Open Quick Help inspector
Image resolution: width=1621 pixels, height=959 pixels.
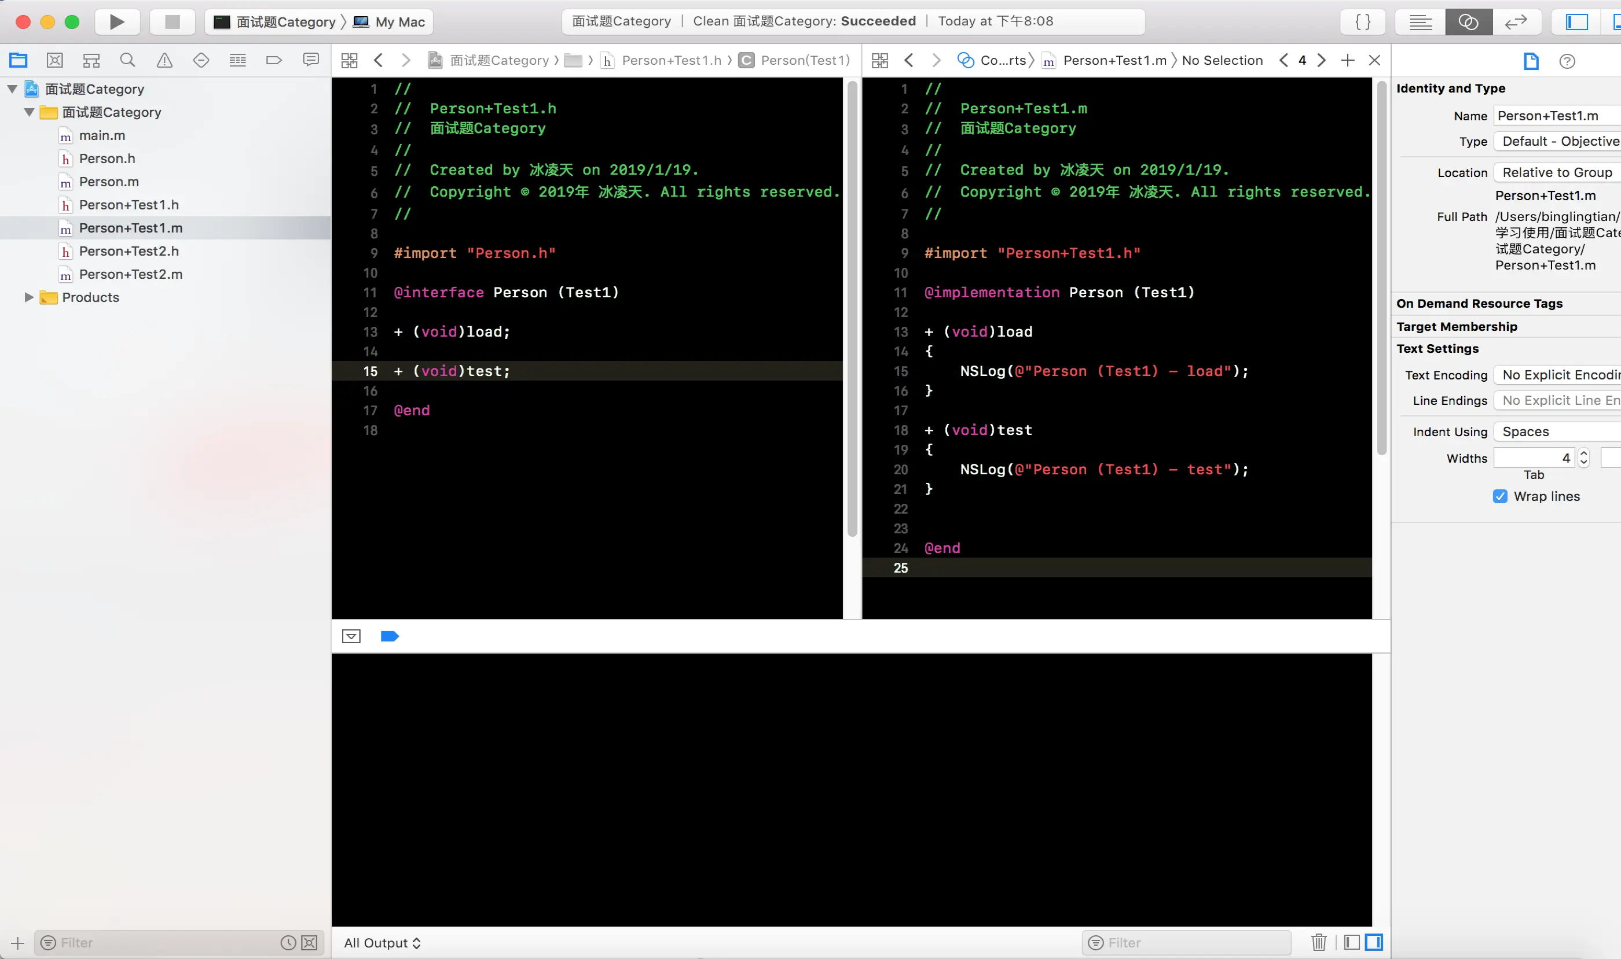(x=1567, y=61)
